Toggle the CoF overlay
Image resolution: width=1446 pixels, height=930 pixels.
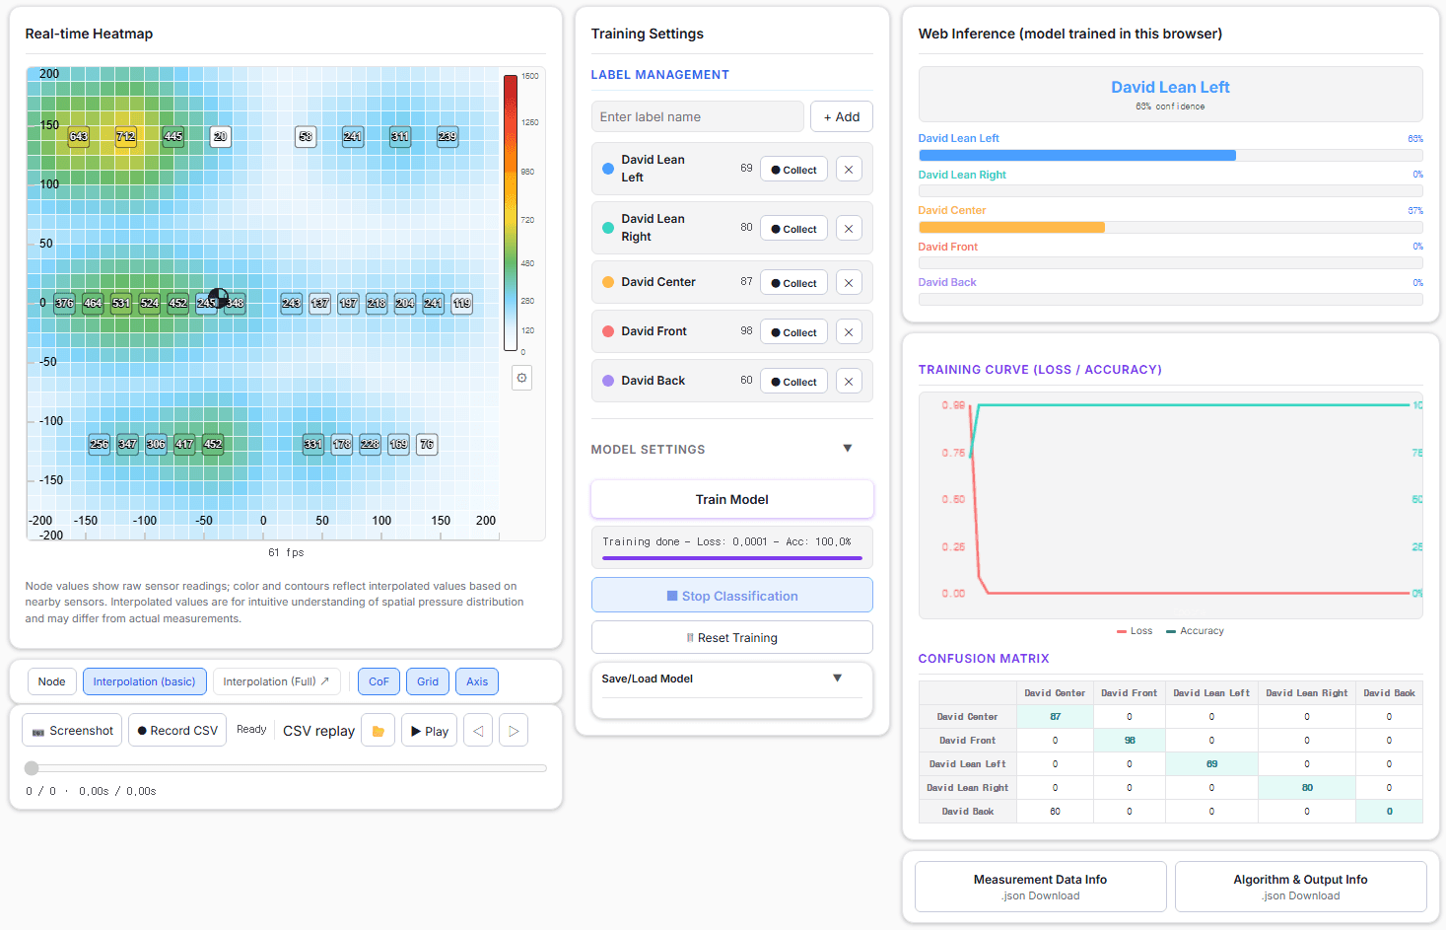[379, 681]
